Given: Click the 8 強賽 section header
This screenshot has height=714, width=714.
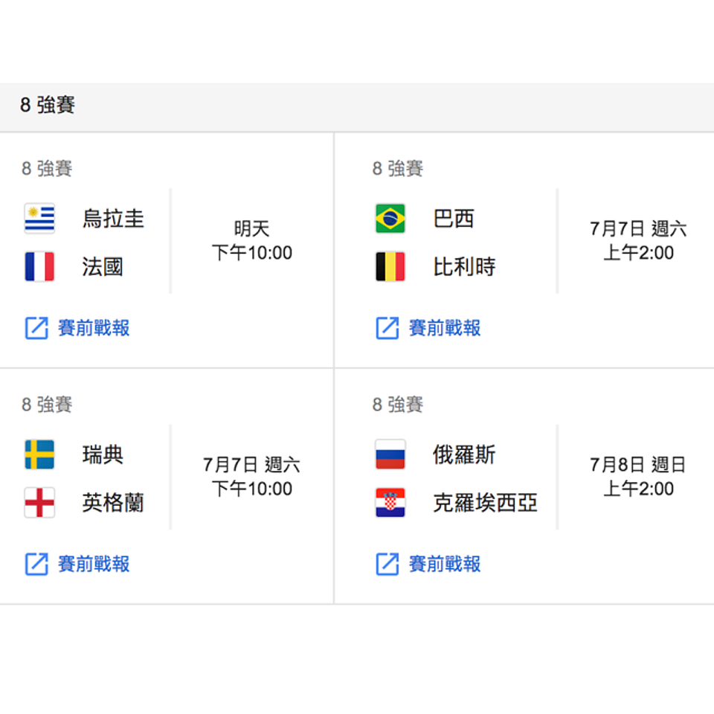Looking at the screenshot, I should pos(48,106).
